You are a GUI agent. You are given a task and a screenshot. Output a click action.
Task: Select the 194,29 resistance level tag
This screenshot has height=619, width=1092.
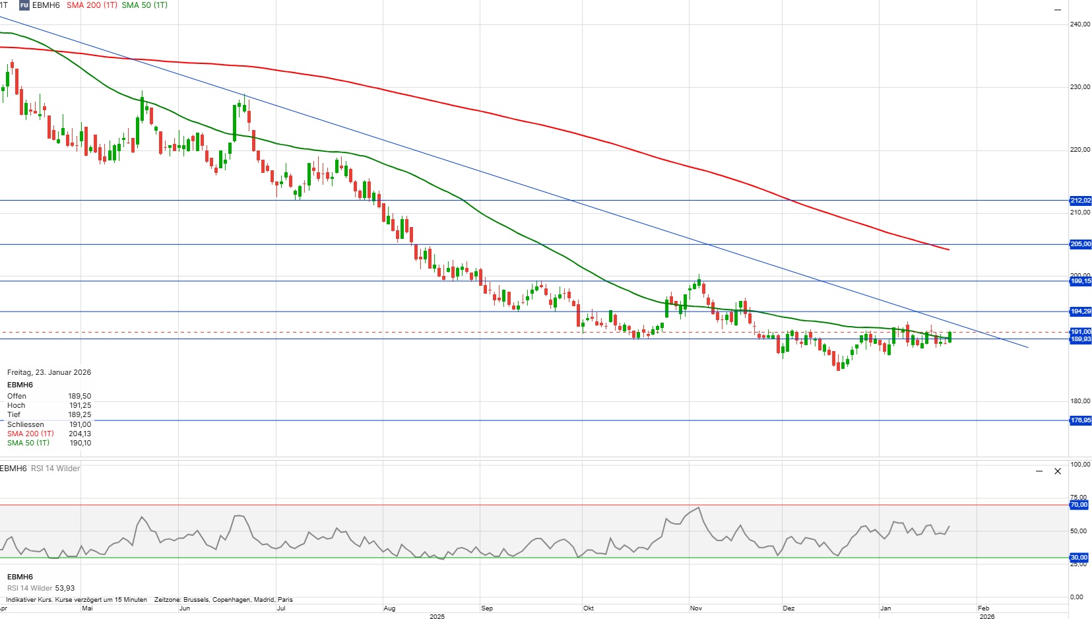(1080, 311)
